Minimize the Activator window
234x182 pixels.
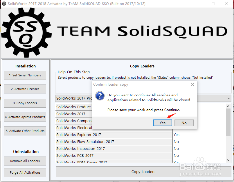click(200, 4)
